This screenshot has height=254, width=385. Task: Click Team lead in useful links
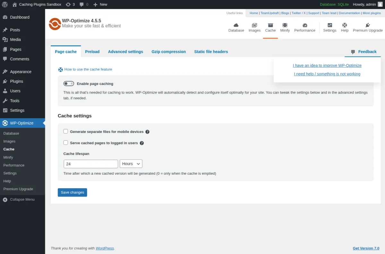329,13
